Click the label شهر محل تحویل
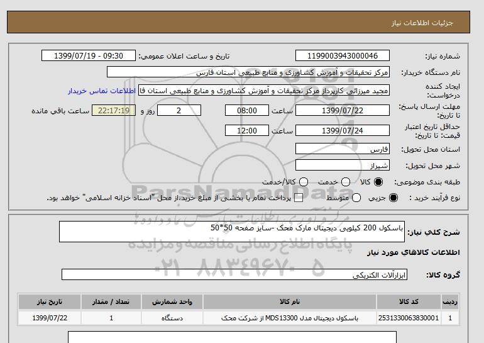 432,166
